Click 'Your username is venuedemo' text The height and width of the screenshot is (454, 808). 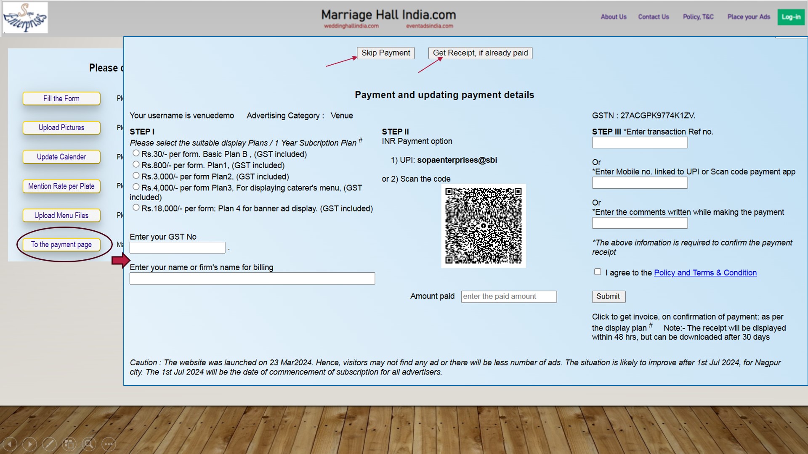pyautogui.click(x=182, y=116)
